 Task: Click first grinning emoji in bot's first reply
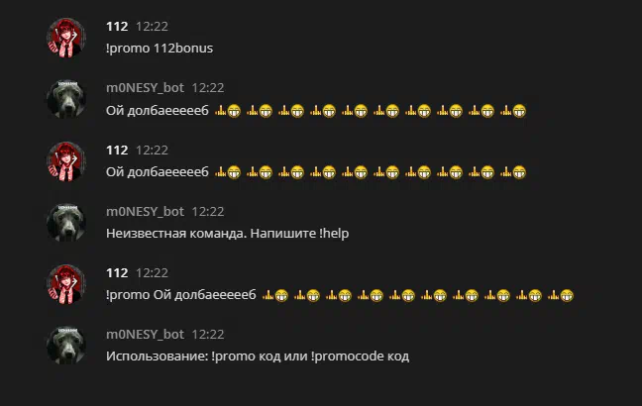(x=234, y=111)
